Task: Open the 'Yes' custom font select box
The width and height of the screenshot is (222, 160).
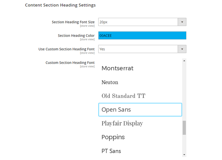Action: click(x=138, y=49)
